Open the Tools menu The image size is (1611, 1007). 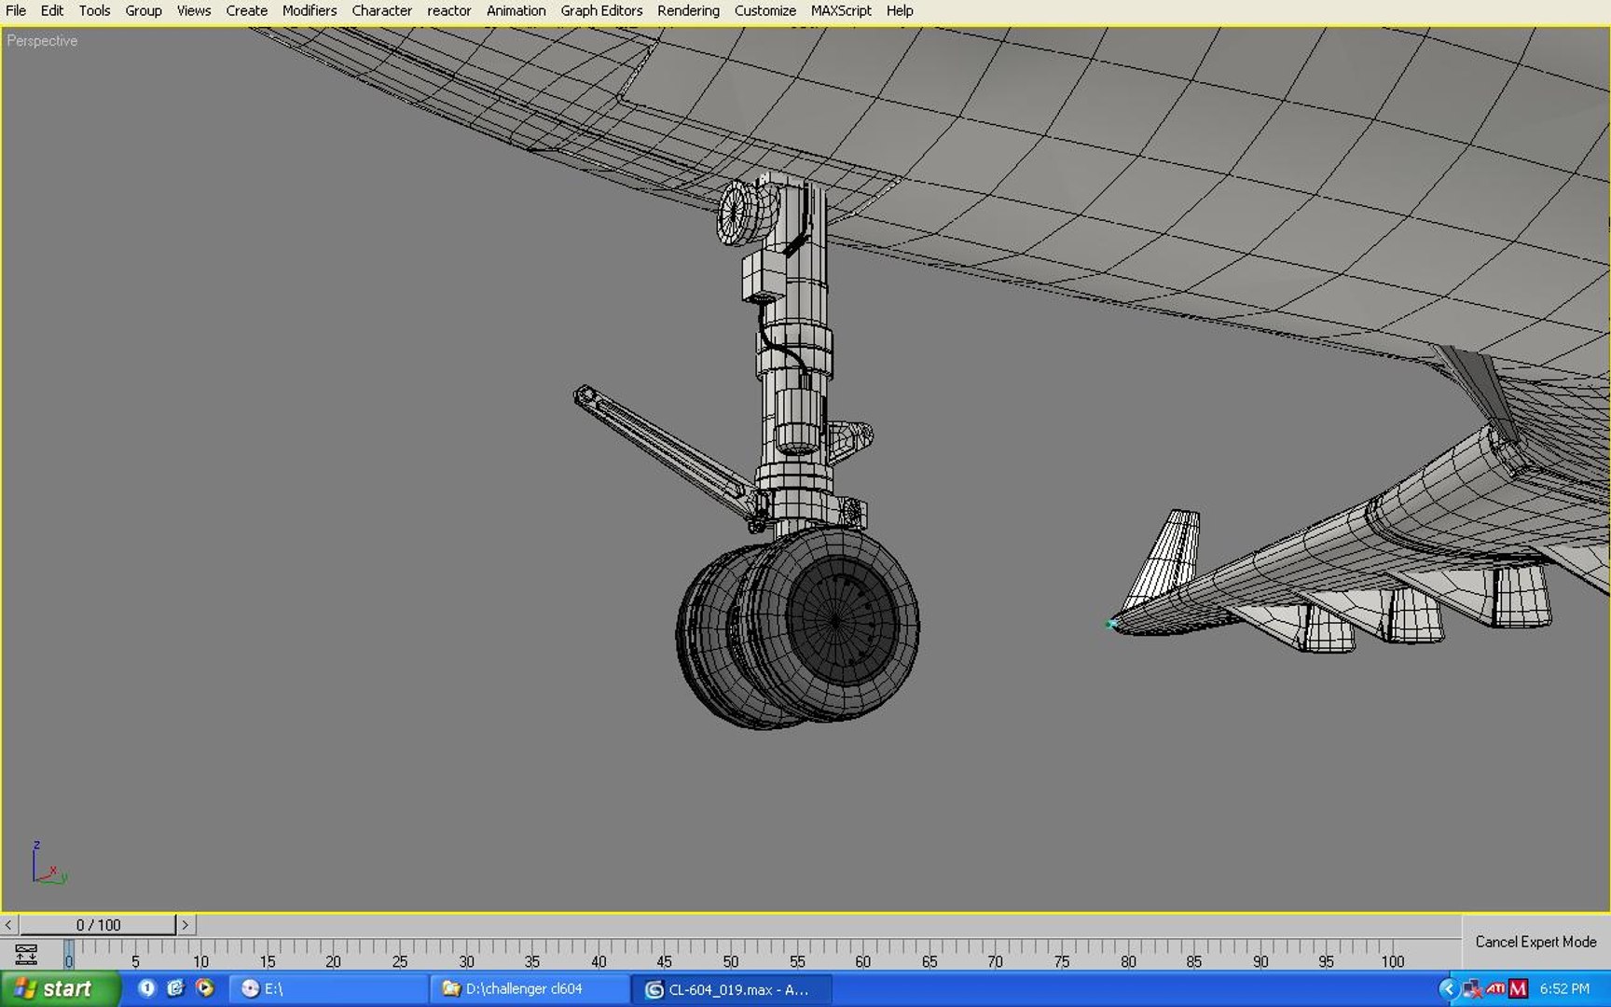click(94, 10)
